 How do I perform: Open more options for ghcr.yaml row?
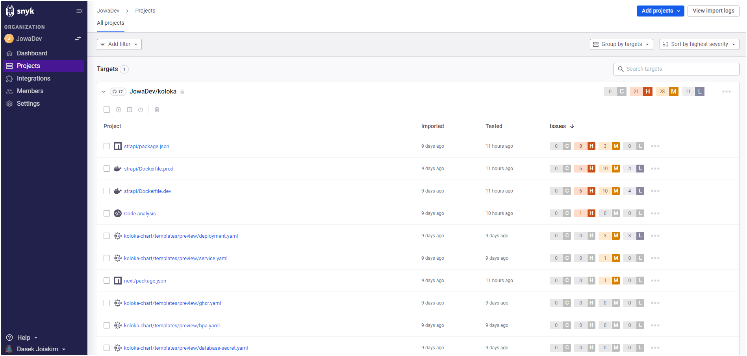click(x=655, y=303)
